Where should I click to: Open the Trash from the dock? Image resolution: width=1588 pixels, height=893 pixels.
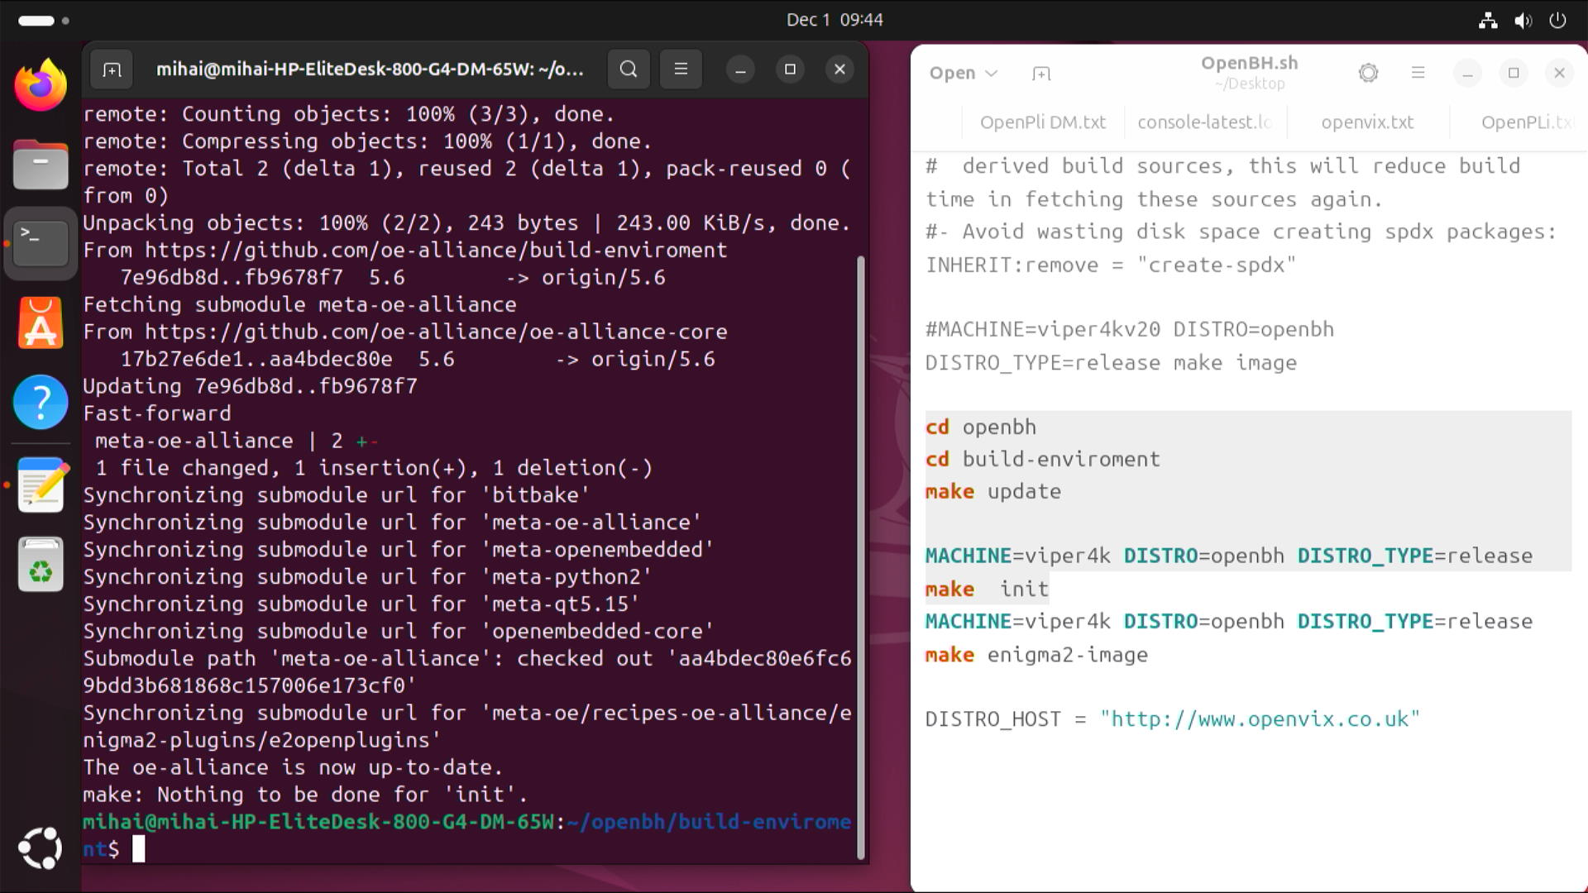coord(41,566)
